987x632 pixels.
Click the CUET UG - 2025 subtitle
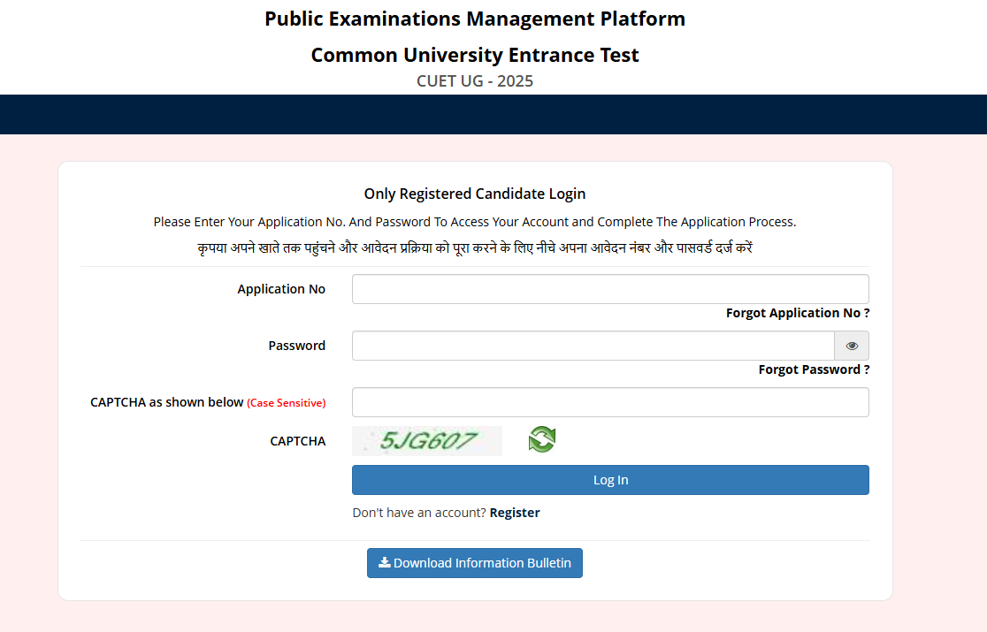coord(475,81)
